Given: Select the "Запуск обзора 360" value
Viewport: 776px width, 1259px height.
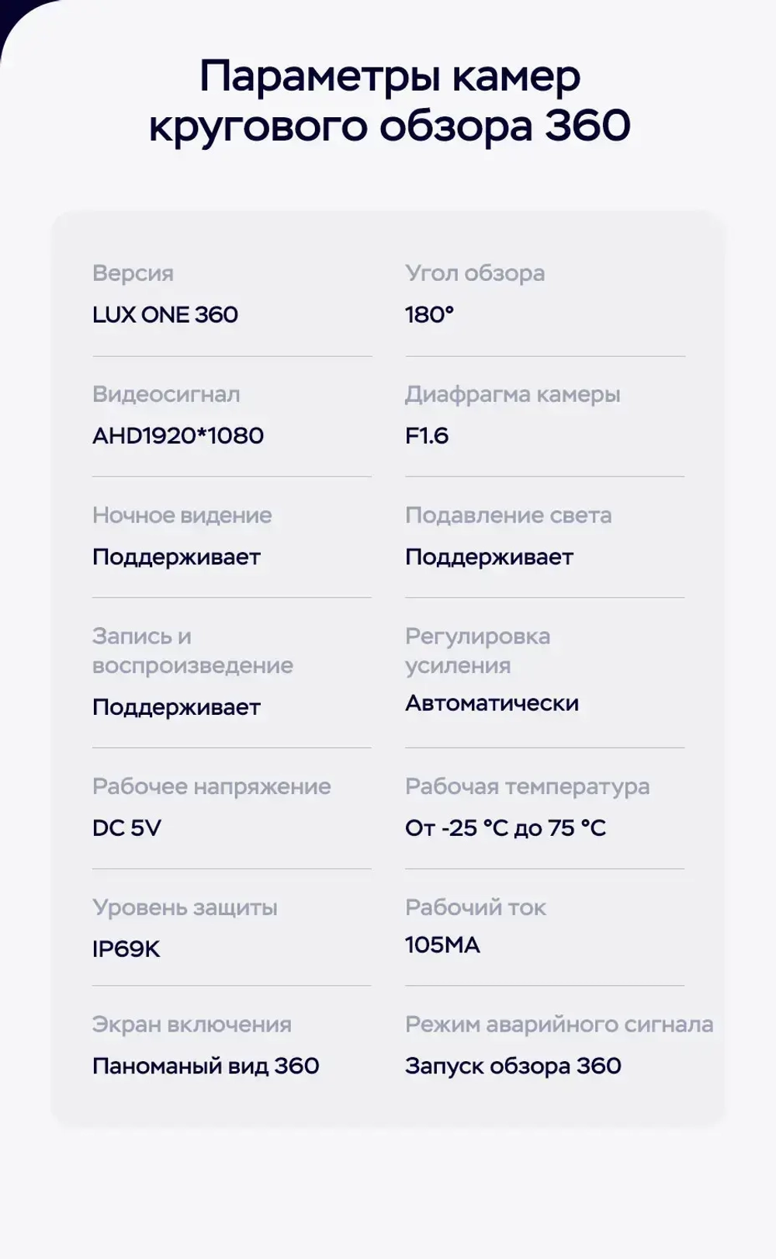Looking at the screenshot, I should tap(513, 1066).
